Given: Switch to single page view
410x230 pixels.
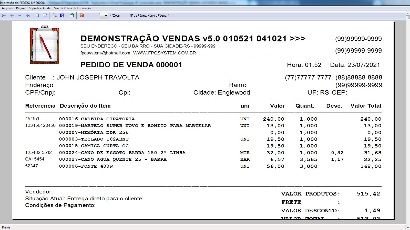Looking at the screenshot, I should (37, 16).
